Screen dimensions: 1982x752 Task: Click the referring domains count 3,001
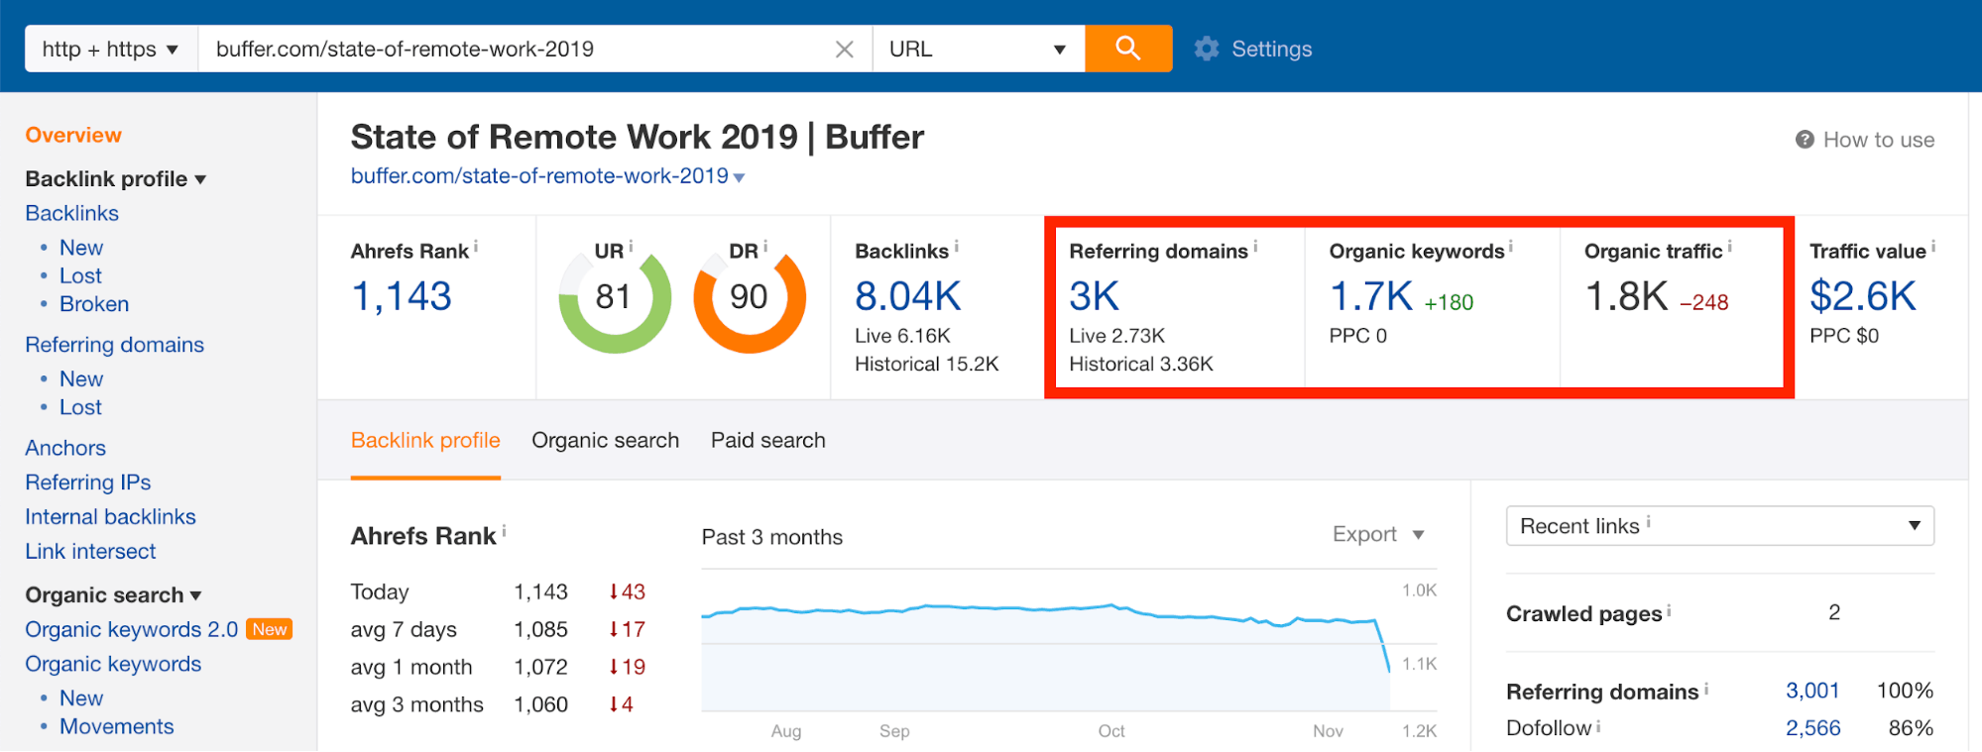[x=1812, y=691]
